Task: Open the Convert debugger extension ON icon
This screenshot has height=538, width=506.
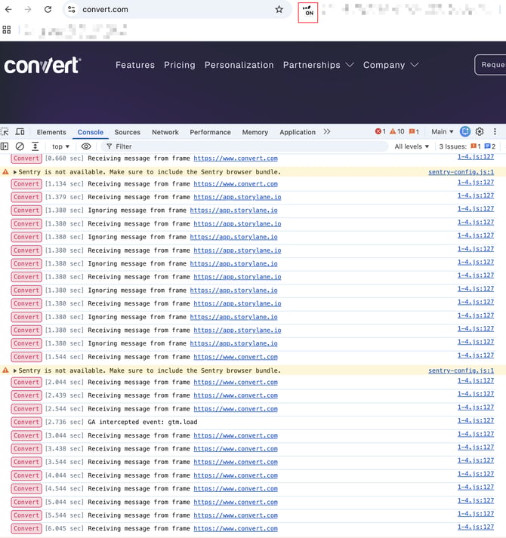Action: tap(308, 12)
